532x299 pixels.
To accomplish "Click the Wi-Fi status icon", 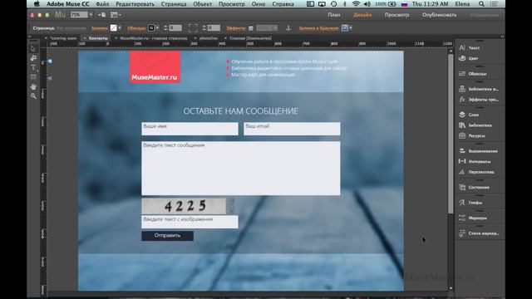I will click(356, 4).
